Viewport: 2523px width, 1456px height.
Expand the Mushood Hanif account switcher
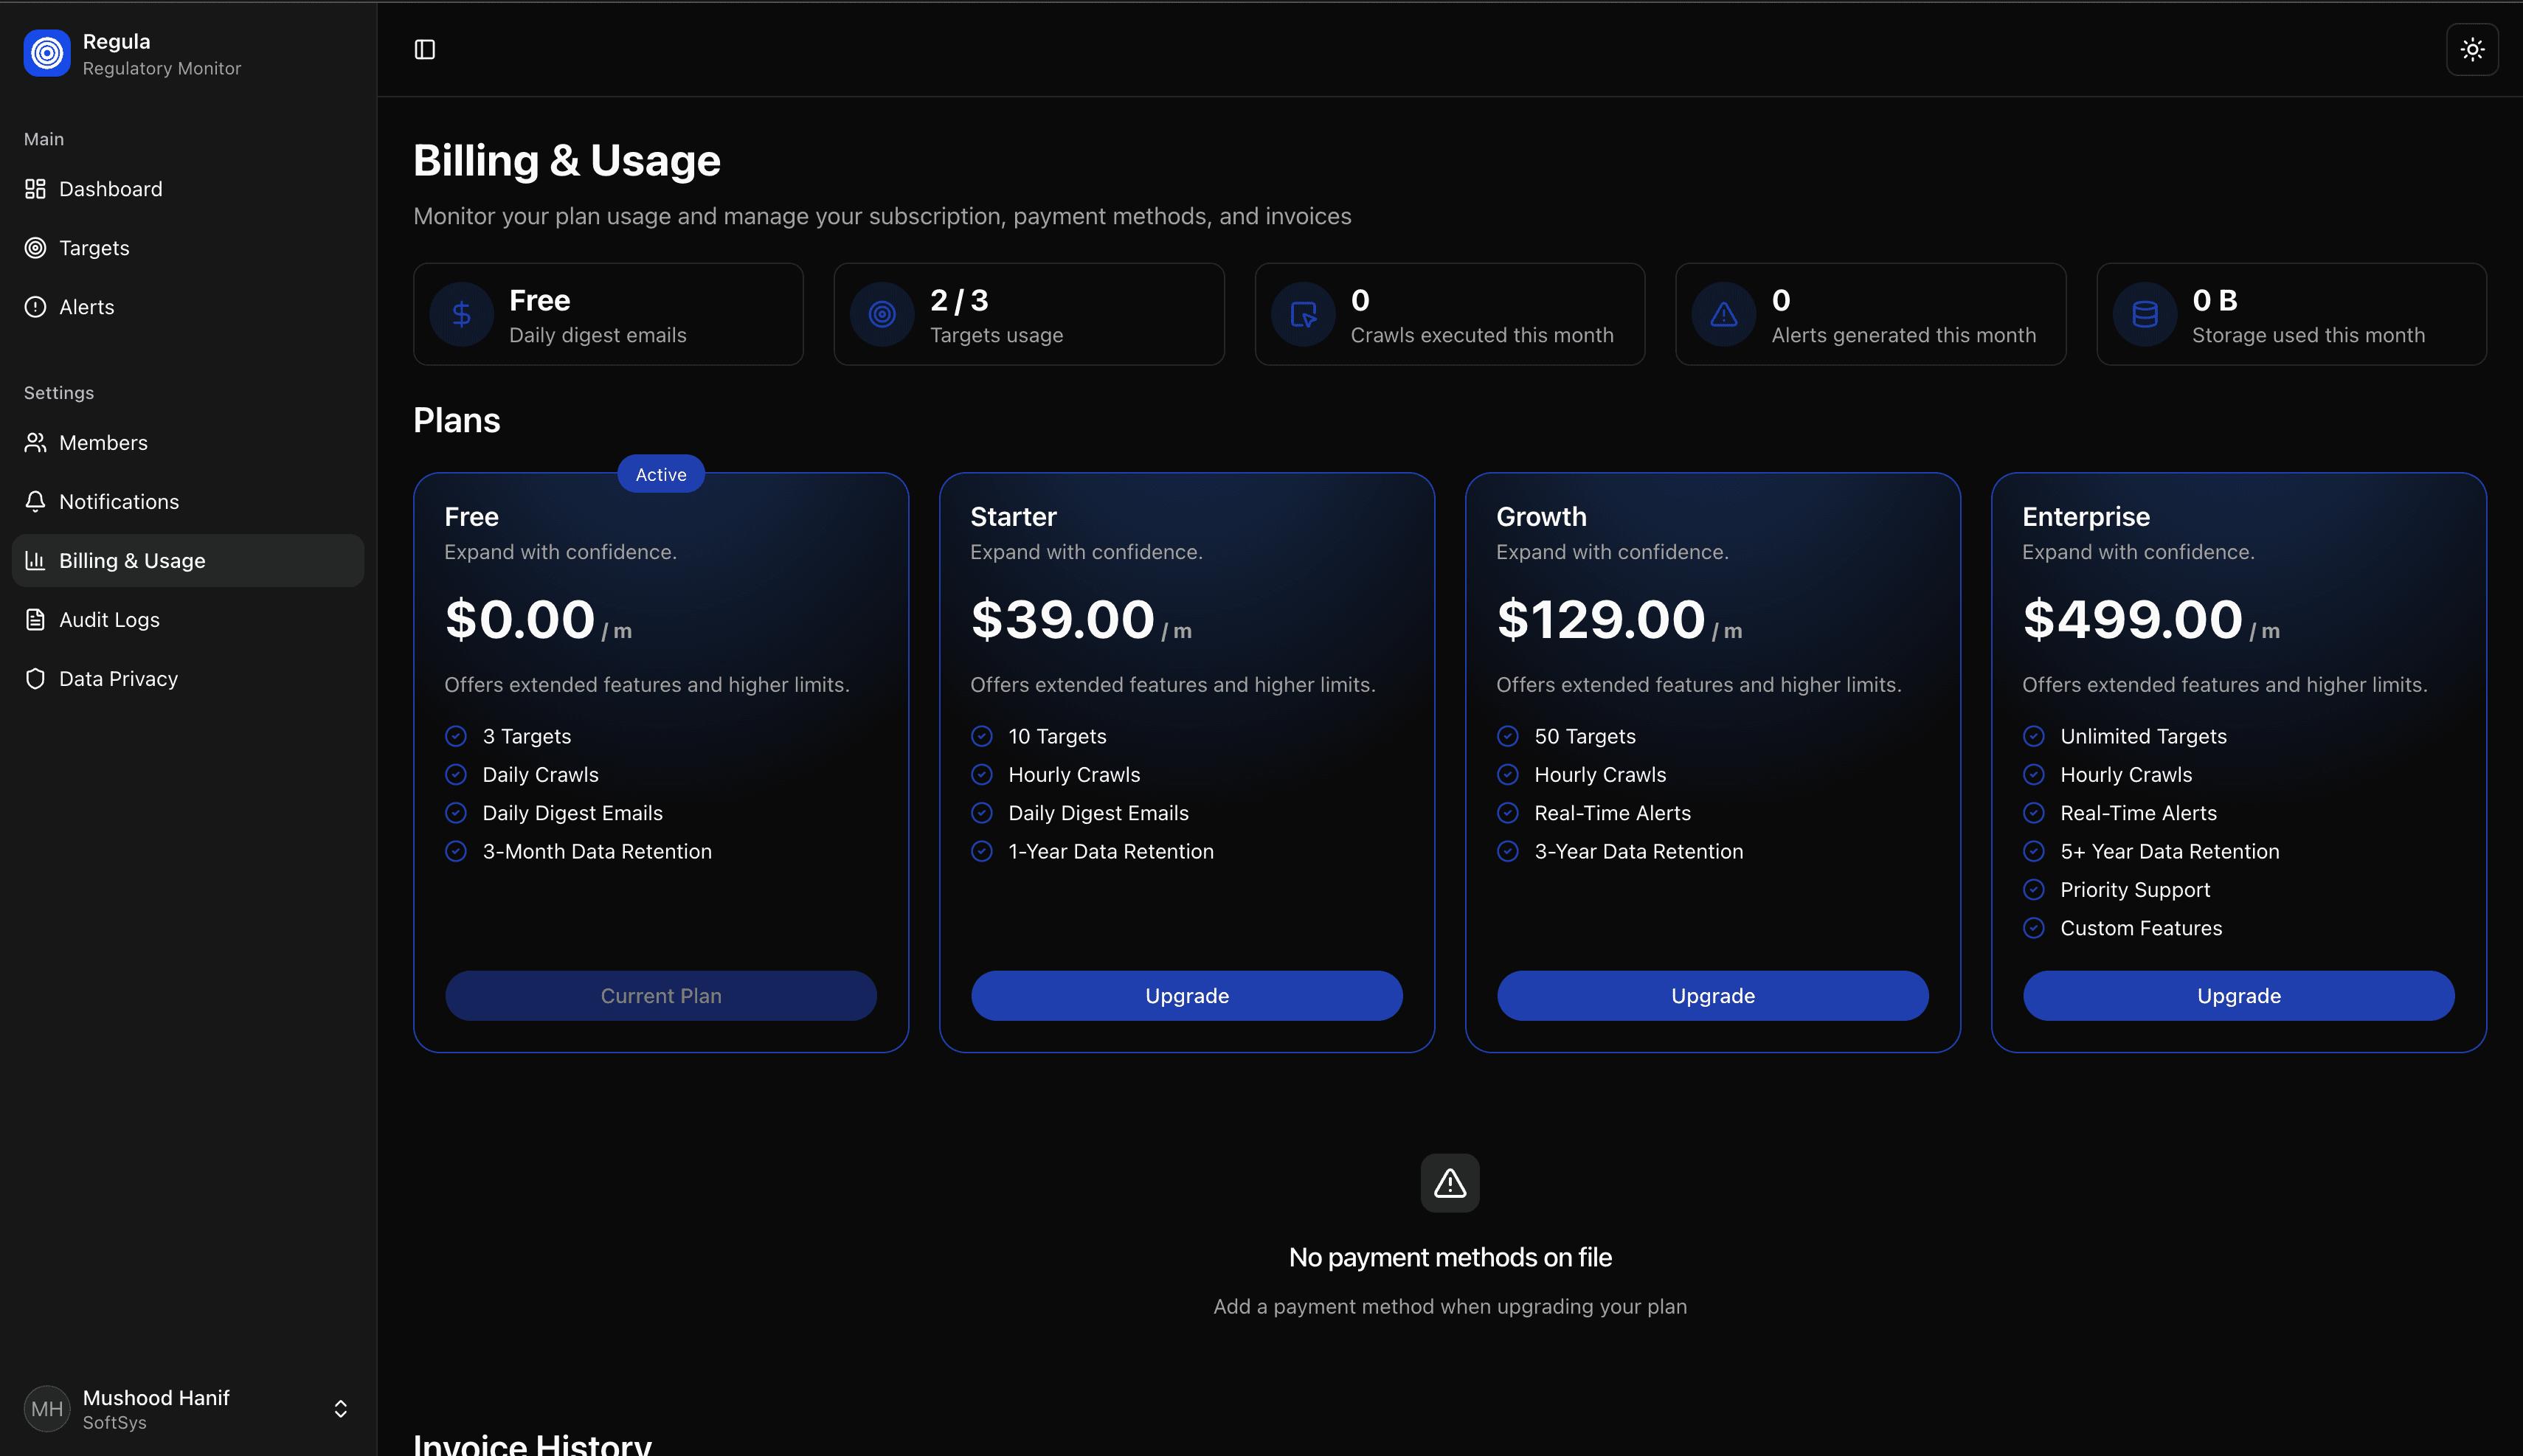pyautogui.click(x=340, y=1408)
